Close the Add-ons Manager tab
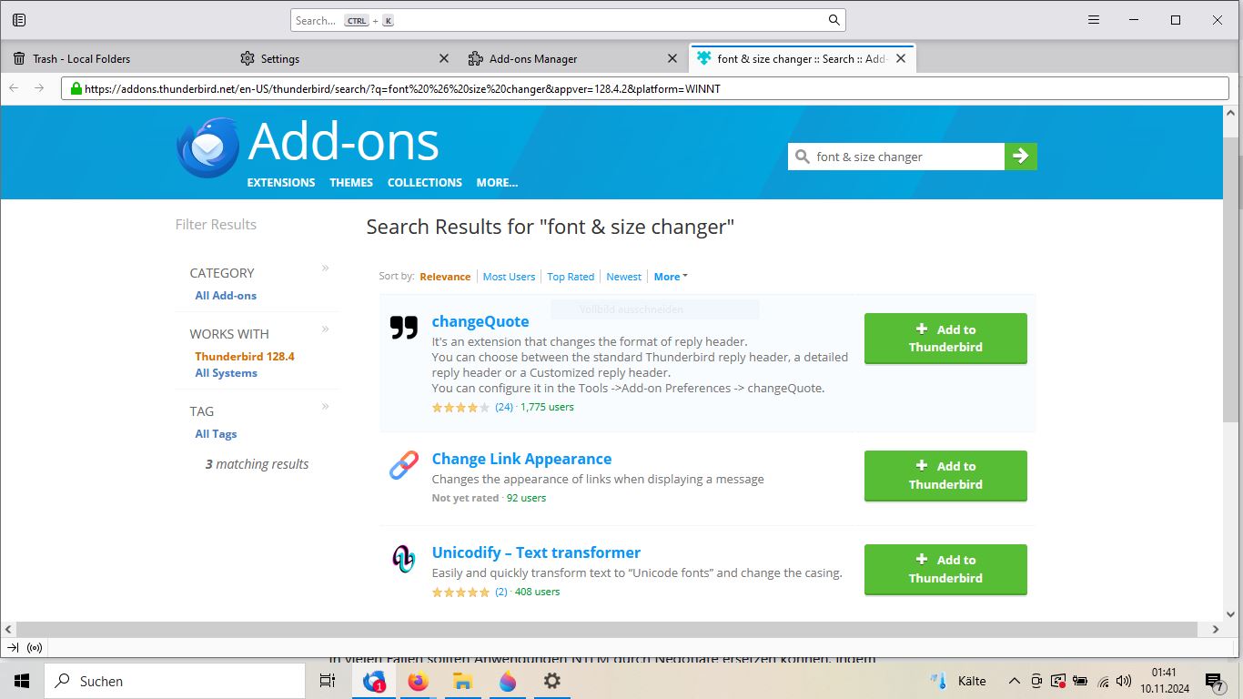This screenshot has height=699, width=1243. pyautogui.click(x=672, y=58)
